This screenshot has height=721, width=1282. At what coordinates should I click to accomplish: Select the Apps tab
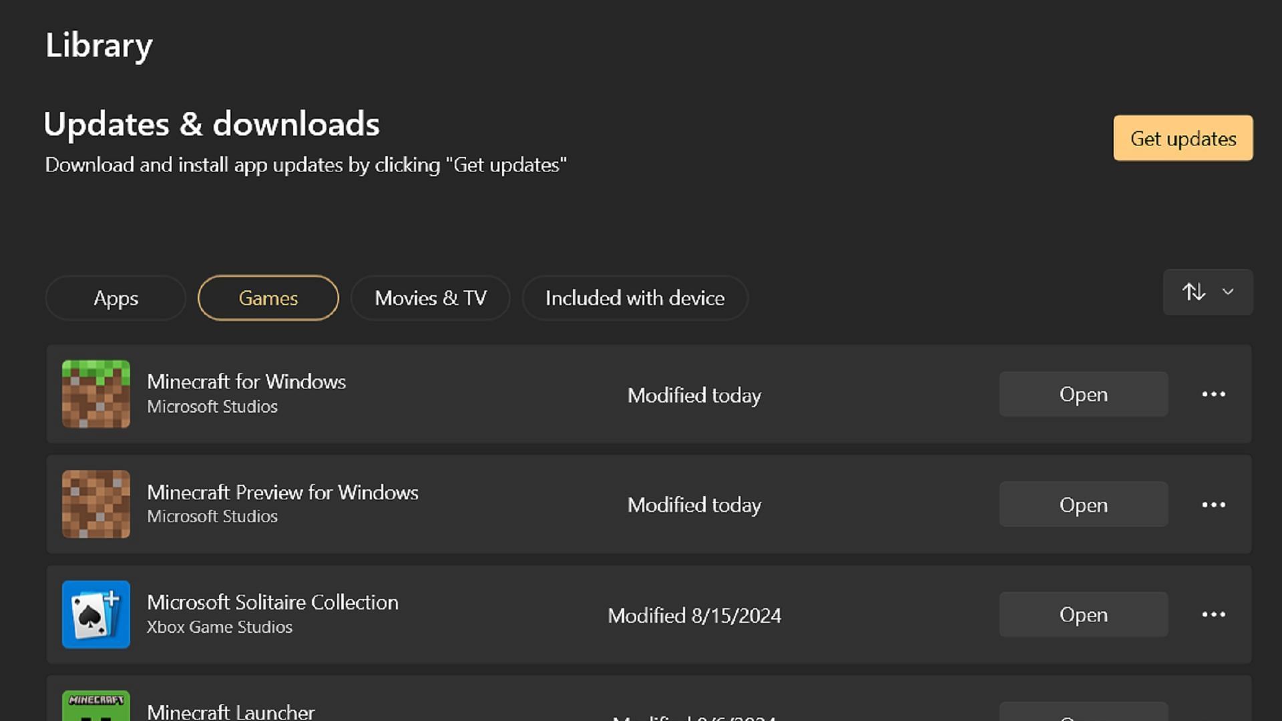coord(116,298)
